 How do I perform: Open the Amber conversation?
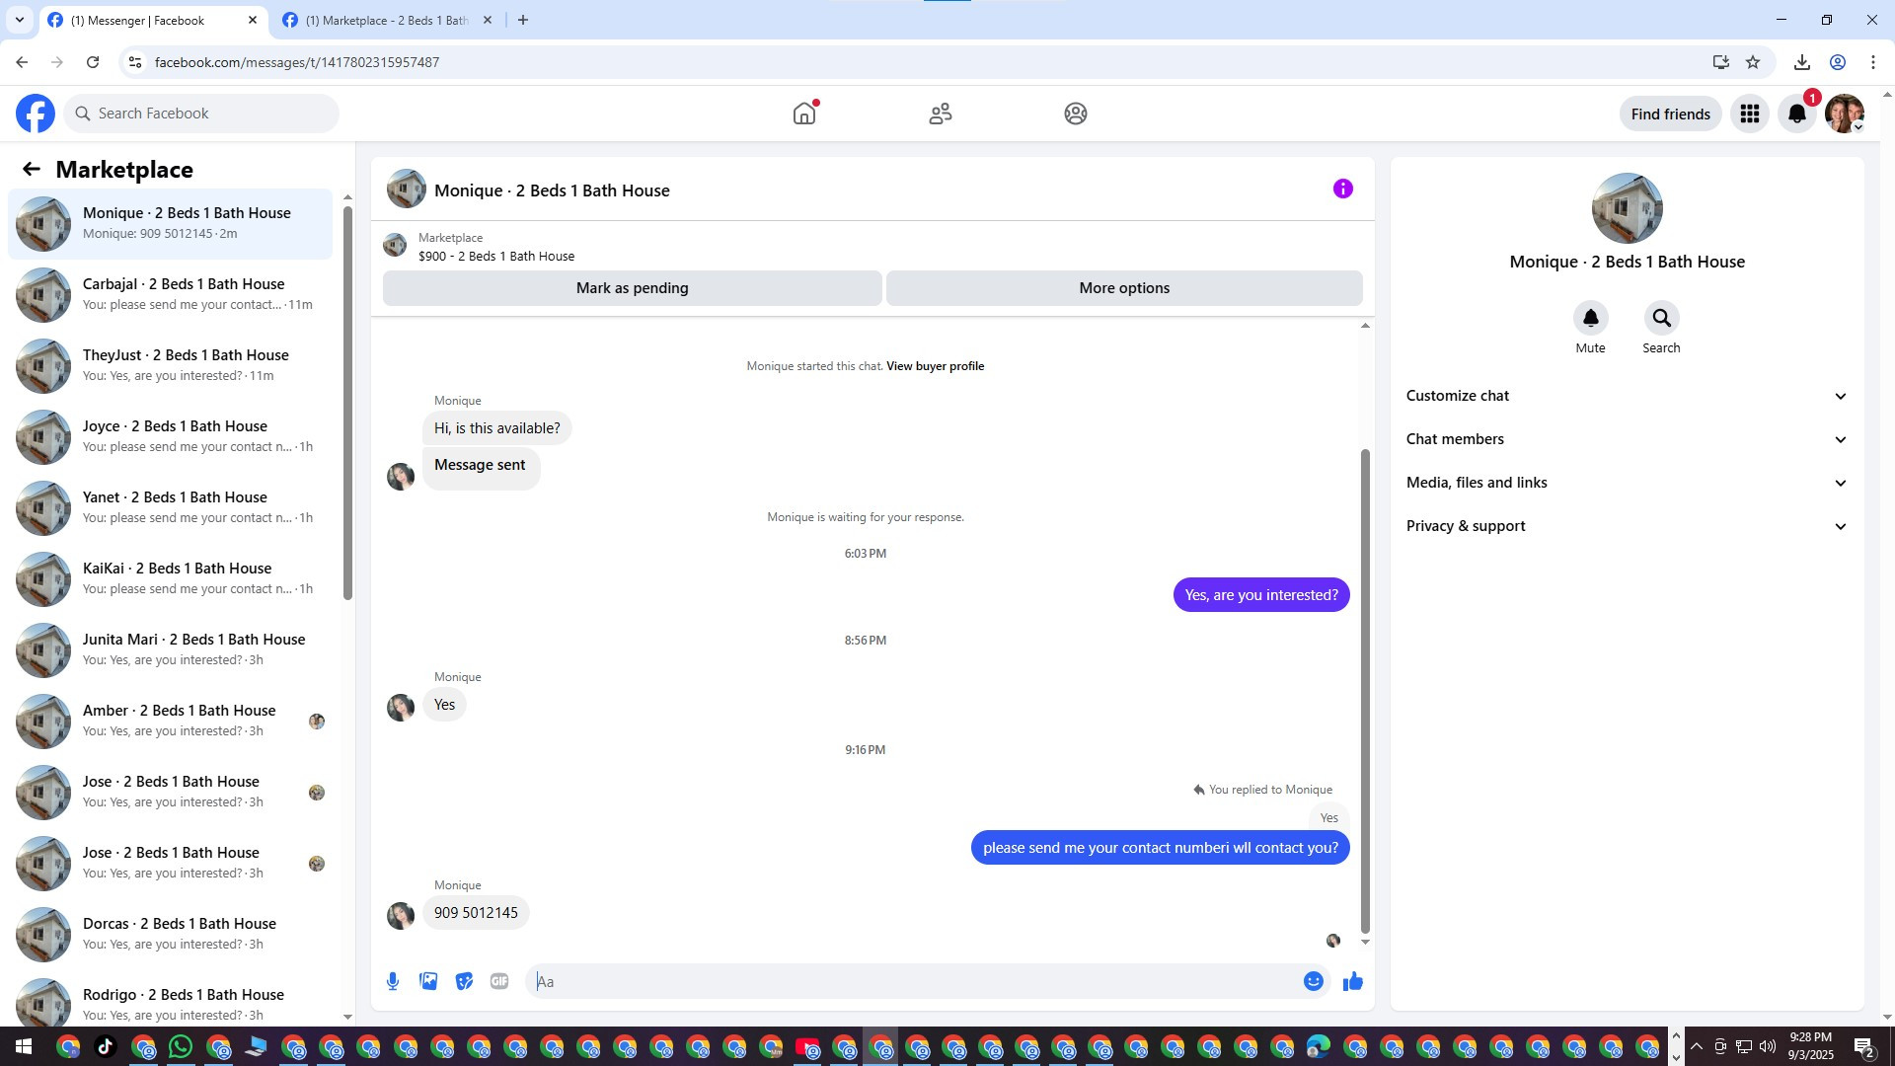(x=171, y=721)
